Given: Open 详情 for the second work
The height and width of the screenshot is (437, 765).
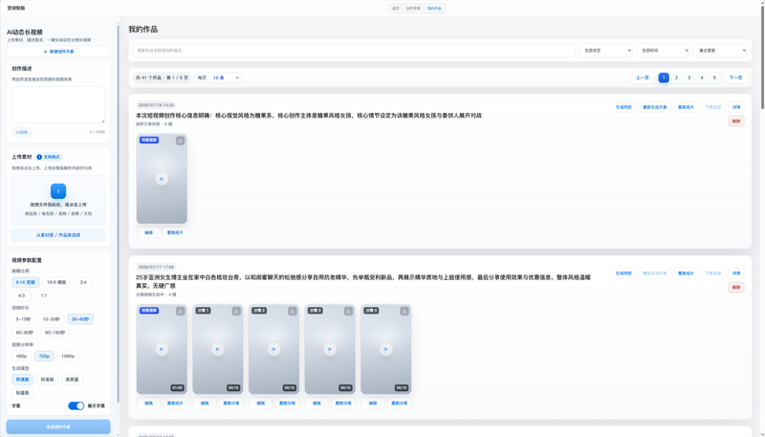Looking at the screenshot, I should [x=736, y=273].
